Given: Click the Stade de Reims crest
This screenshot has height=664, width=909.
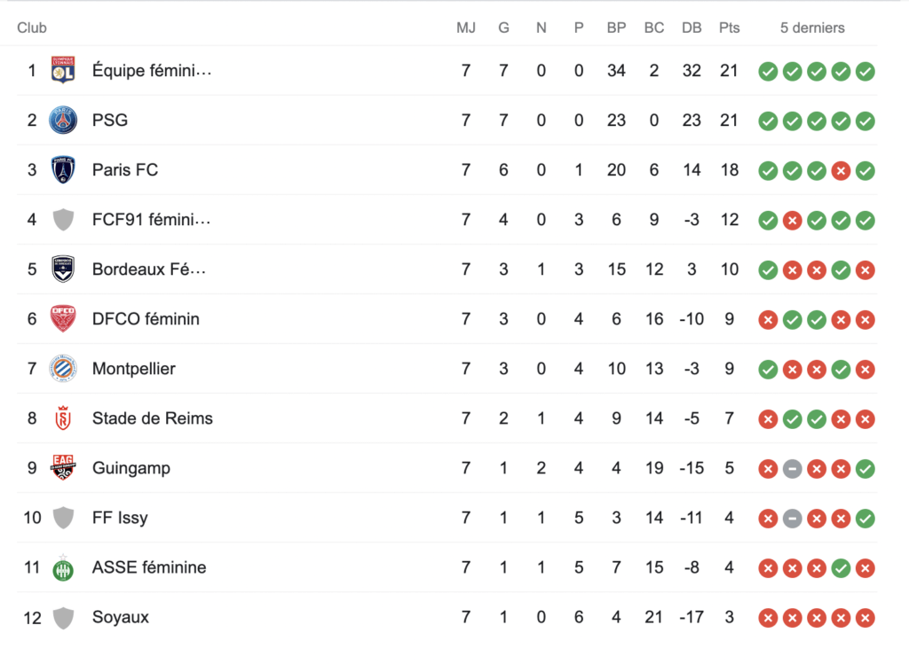Looking at the screenshot, I should tap(63, 418).
